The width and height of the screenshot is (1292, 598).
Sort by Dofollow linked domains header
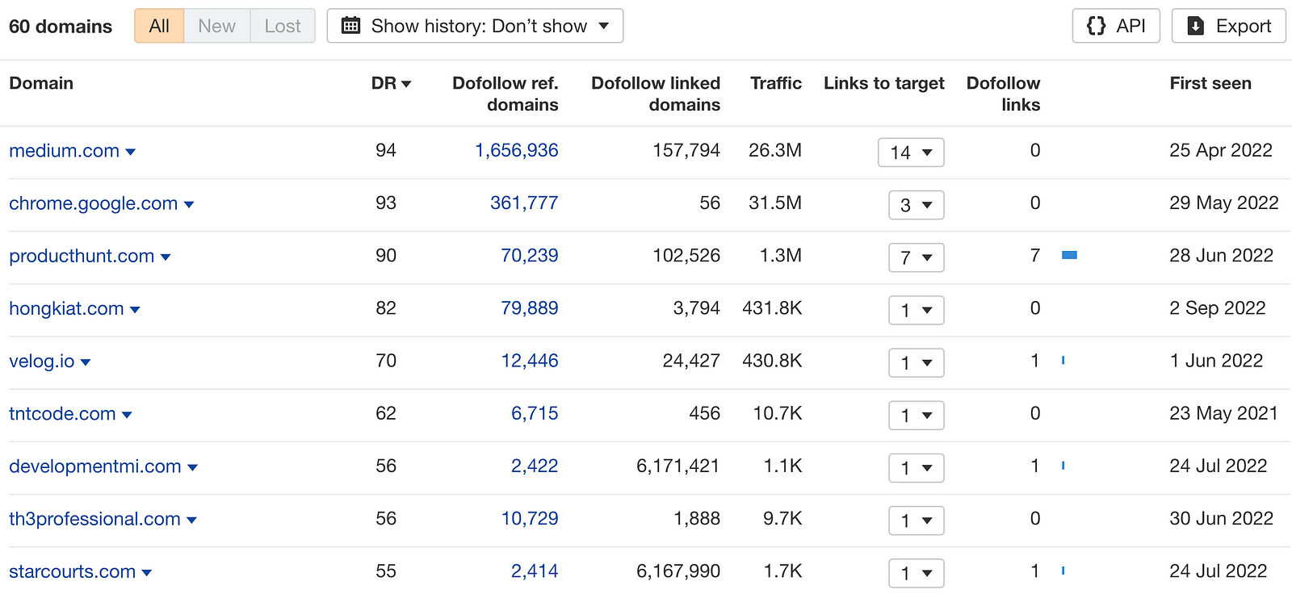click(x=656, y=94)
